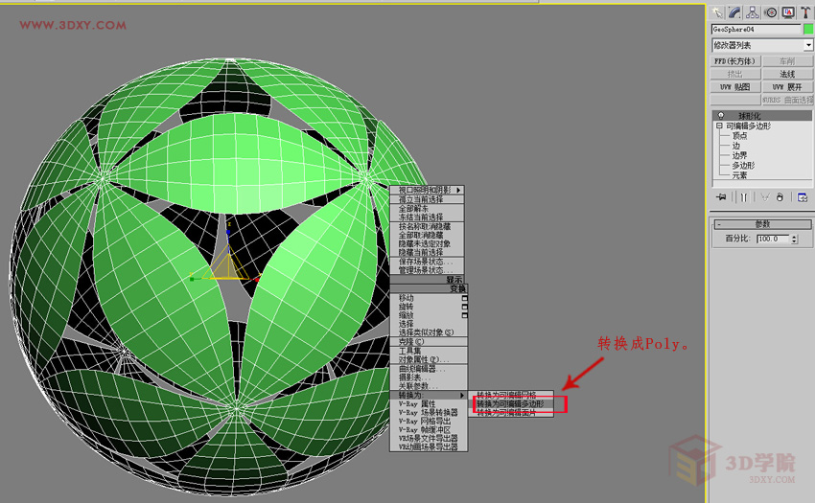The height and width of the screenshot is (503, 815).
Task: Choose 克隆(C) menu entry
Action: (x=429, y=342)
